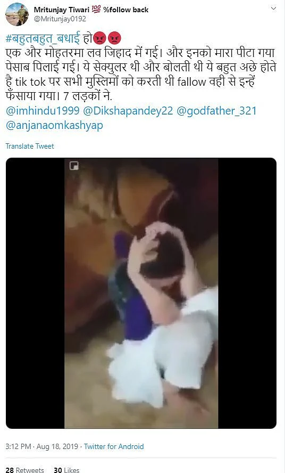The width and height of the screenshot is (285, 473).
Task: Open the @anjanaomkashyap mention
Action: pyautogui.click(x=54, y=125)
